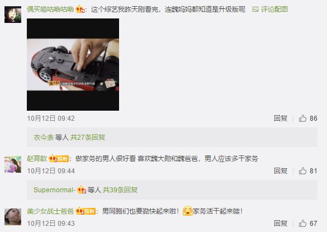Screen dimensions: 327x232
Task: Open Supernormal- profile link
Action: pos(54,190)
